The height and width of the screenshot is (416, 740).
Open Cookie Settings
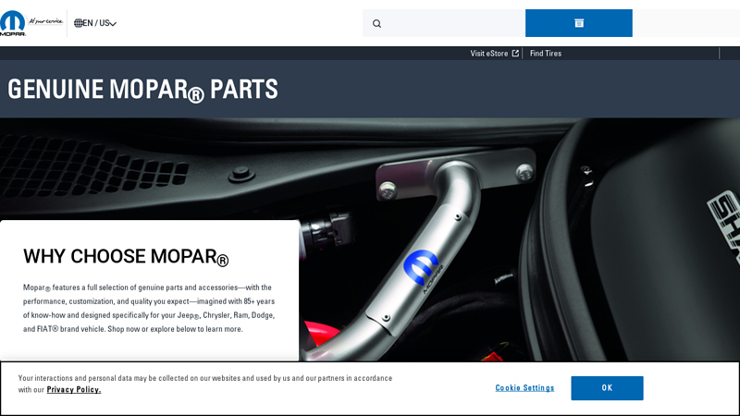click(524, 387)
